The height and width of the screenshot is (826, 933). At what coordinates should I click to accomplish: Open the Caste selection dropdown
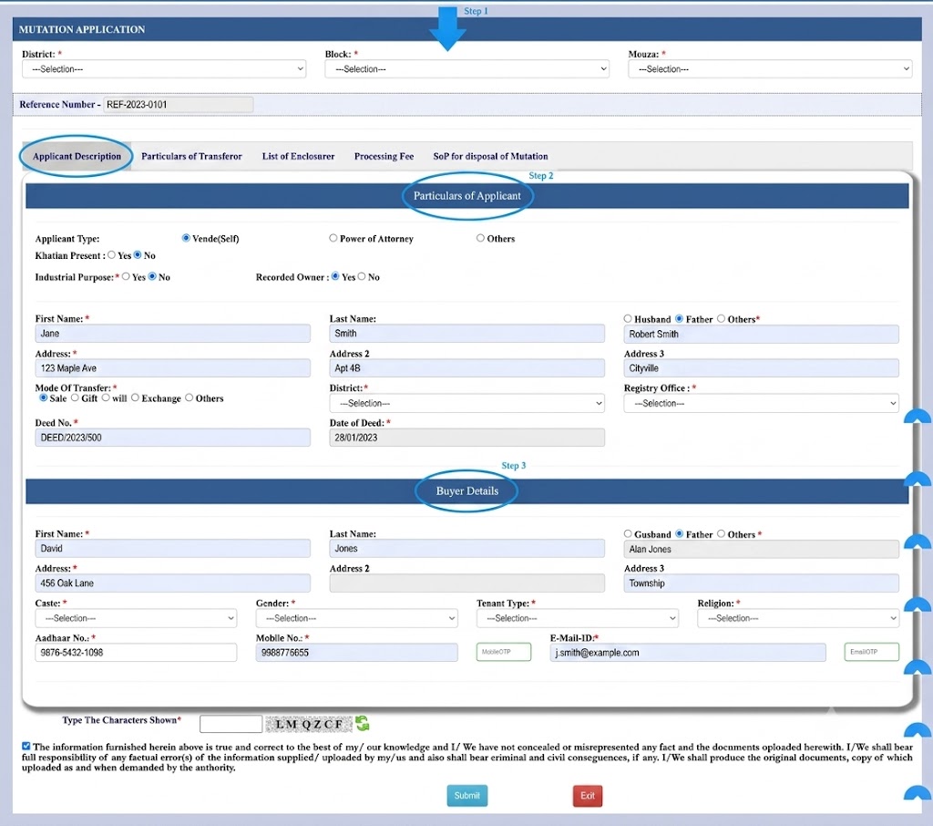(x=136, y=618)
